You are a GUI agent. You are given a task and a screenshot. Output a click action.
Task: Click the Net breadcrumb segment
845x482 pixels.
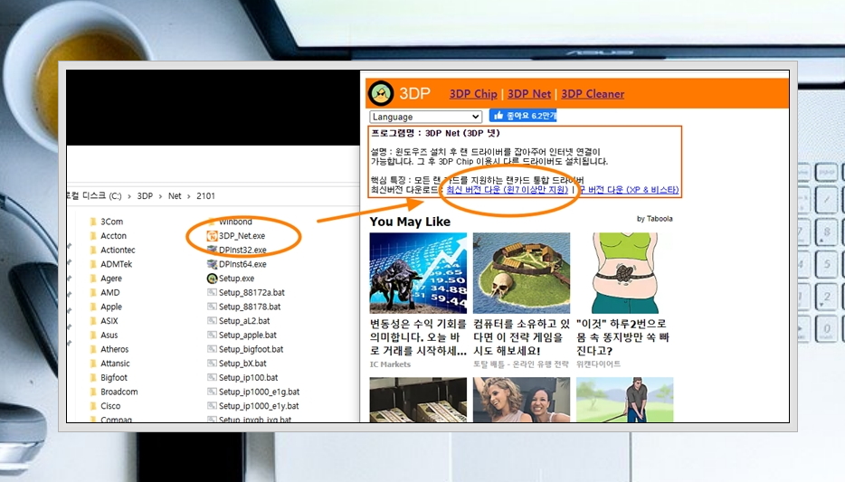[x=175, y=196]
